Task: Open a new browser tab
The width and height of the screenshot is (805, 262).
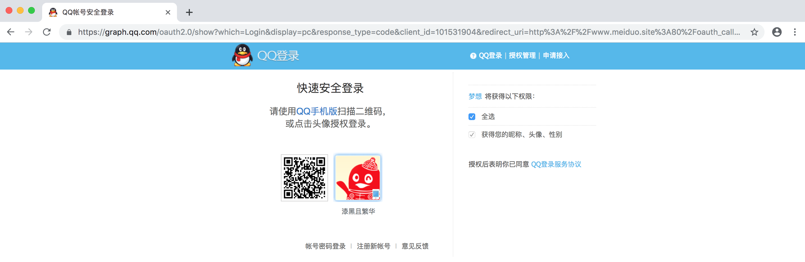Action: 189,13
